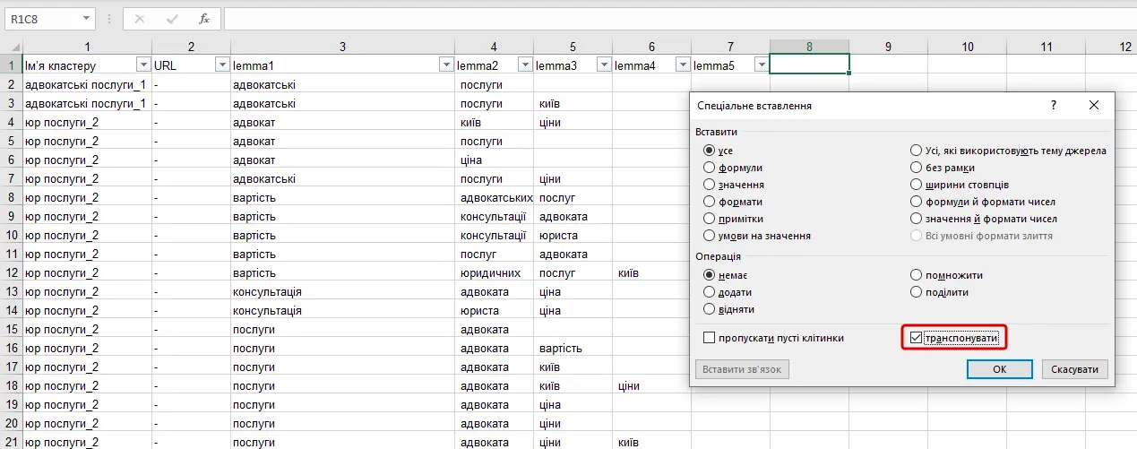This screenshot has width=1137, height=449.
Task: Click the Select All corner triangle
Action: (11, 47)
